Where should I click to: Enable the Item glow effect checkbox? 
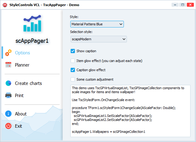(x=73, y=61)
